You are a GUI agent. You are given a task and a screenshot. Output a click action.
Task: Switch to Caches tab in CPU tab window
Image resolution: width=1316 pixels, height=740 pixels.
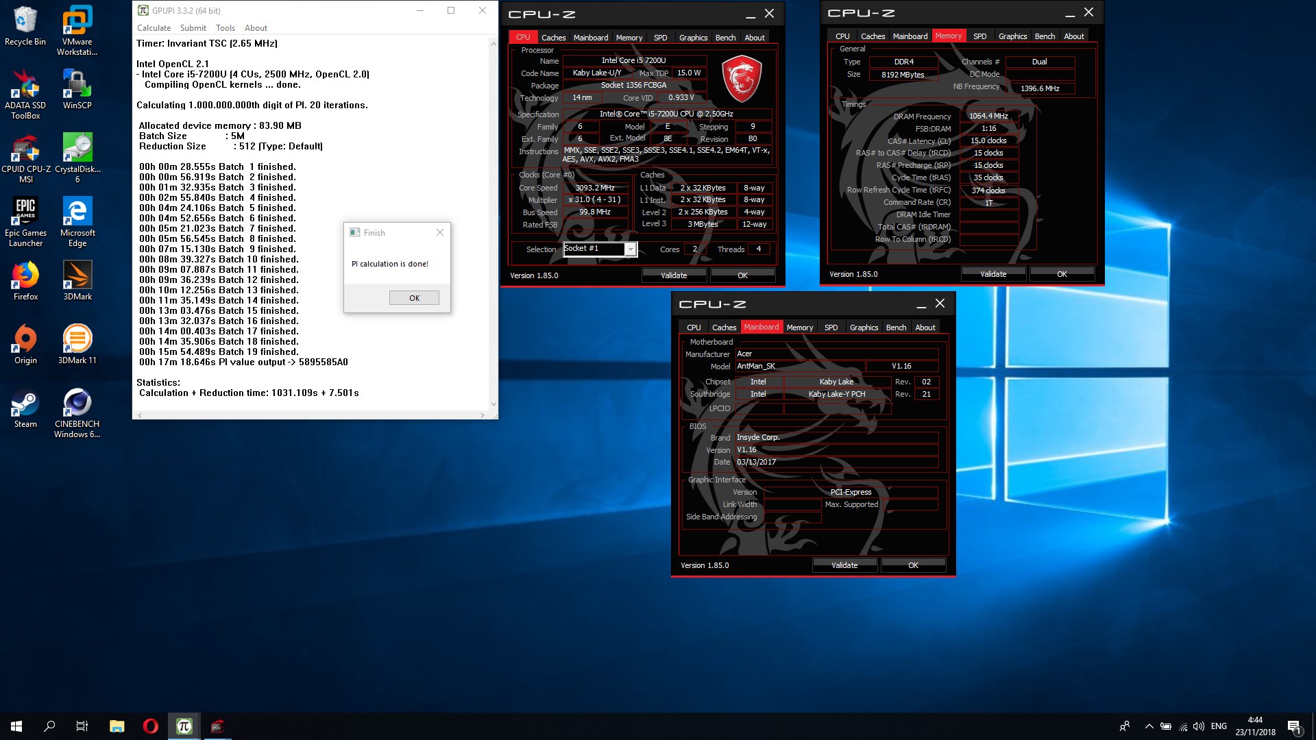553,38
